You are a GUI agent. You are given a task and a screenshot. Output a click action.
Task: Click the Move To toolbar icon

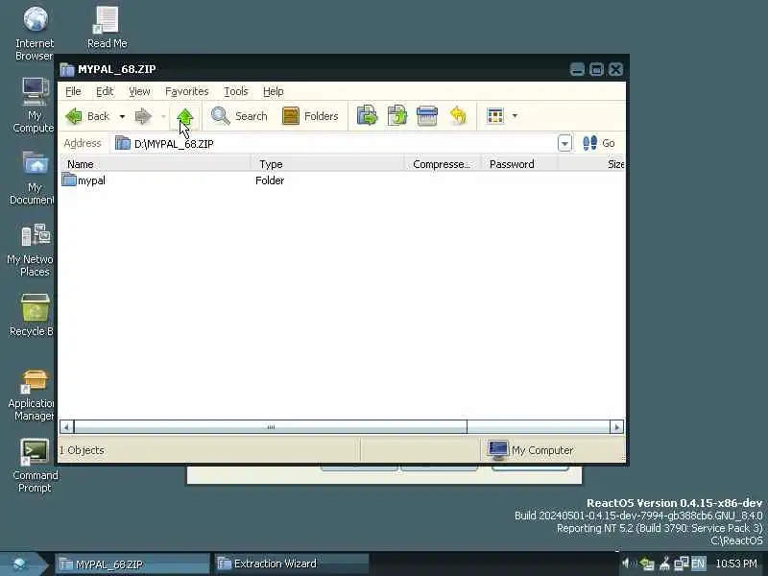tap(367, 116)
